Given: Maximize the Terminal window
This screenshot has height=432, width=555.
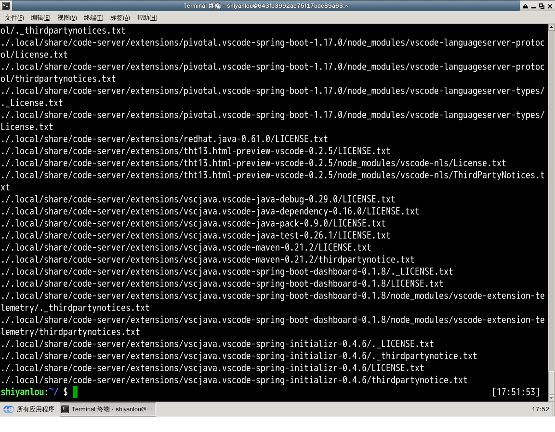Looking at the screenshot, I should [542, 6].
